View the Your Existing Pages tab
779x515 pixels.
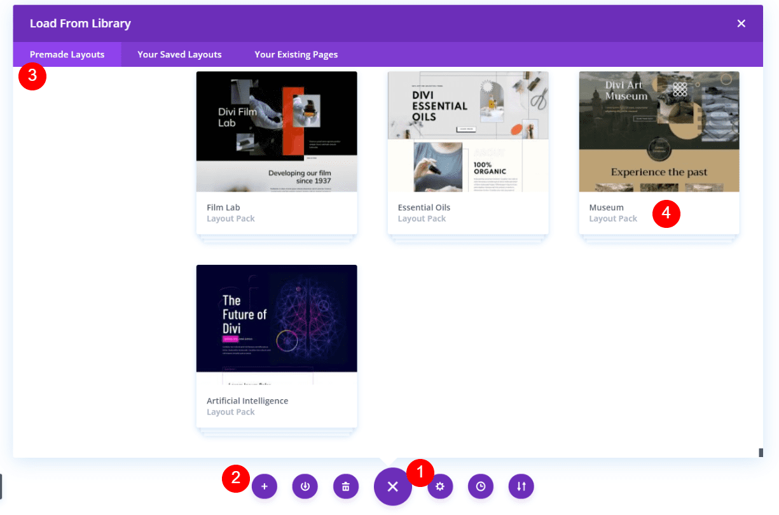pos(296,54)
